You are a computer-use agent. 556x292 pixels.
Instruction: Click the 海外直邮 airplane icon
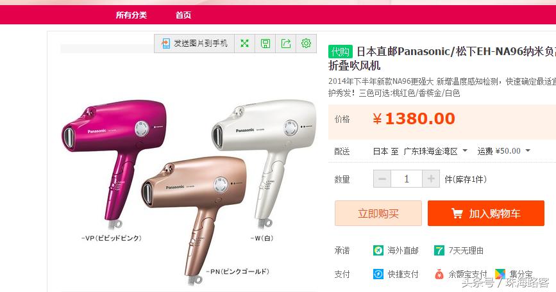click(378, 250)
